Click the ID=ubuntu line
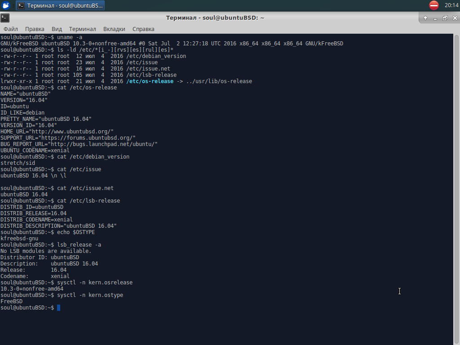The image size is (460, 345). tap(15, 106)
